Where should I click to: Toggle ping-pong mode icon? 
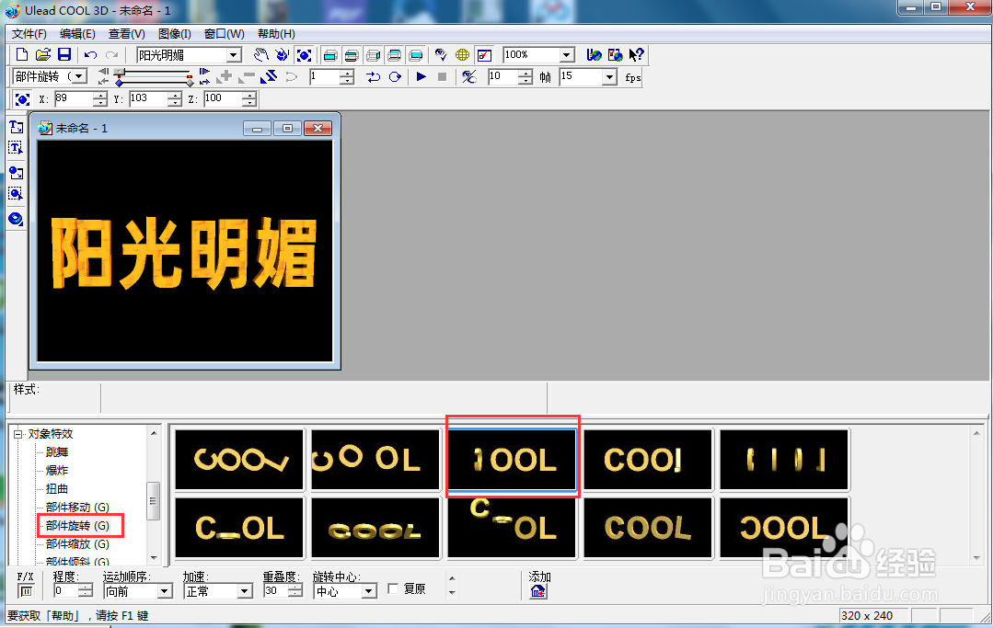(373, 77)
